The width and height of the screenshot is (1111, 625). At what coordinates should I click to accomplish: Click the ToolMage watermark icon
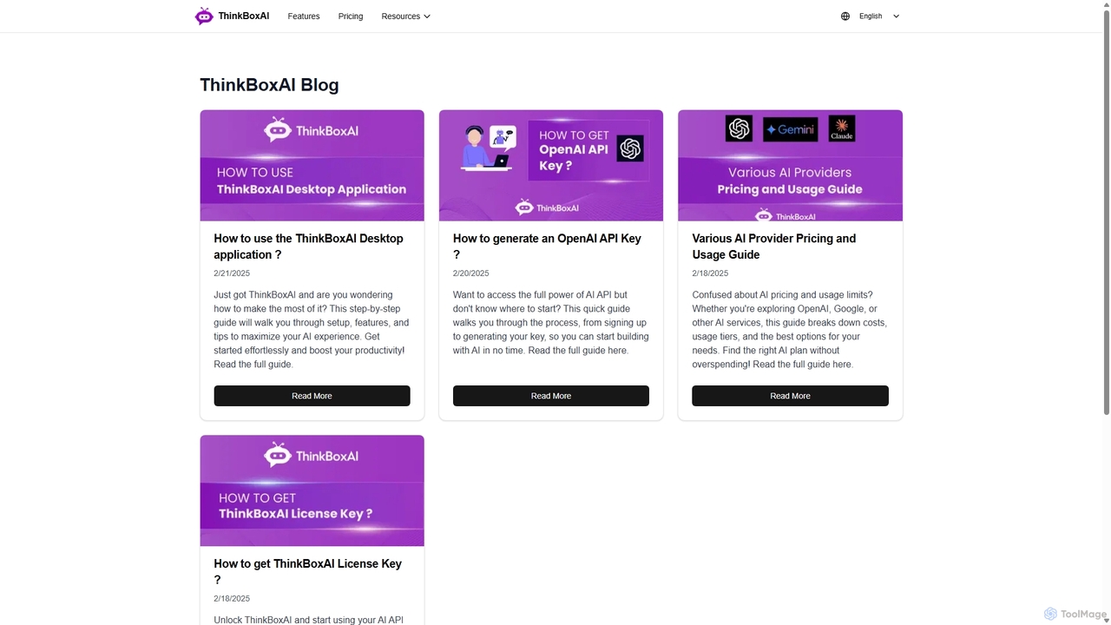pos(1050,614)
